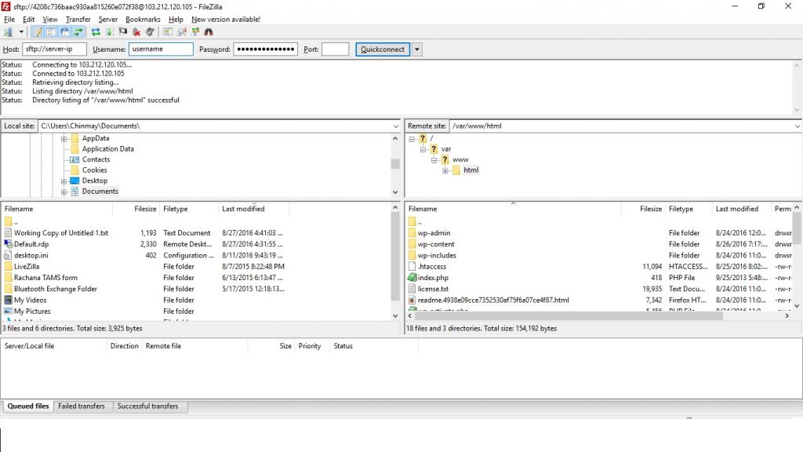Toggle the local directory tree view
Image resolution: width=803 pixels, height=452 pixels.
point(51,32)
